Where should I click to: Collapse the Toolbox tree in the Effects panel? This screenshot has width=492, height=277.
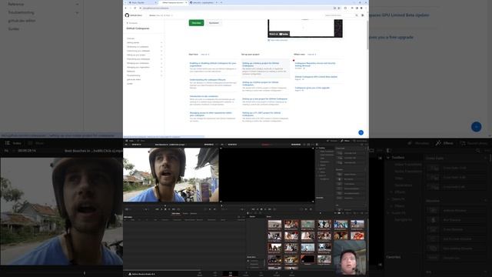[x=317, y=148]
